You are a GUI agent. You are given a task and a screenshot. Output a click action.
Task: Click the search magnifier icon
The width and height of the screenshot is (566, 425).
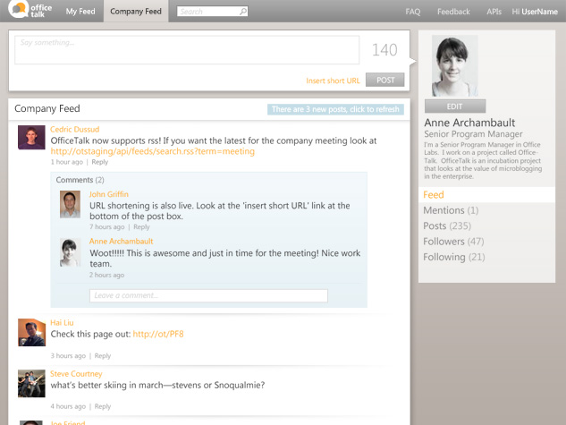point(243,12)
